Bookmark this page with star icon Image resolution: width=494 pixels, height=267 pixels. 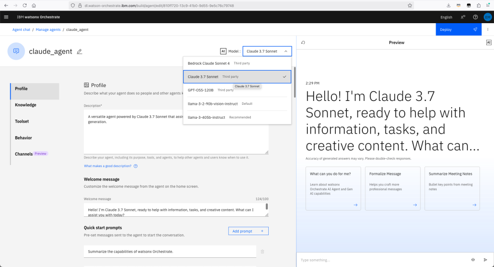tap(410, 5)
